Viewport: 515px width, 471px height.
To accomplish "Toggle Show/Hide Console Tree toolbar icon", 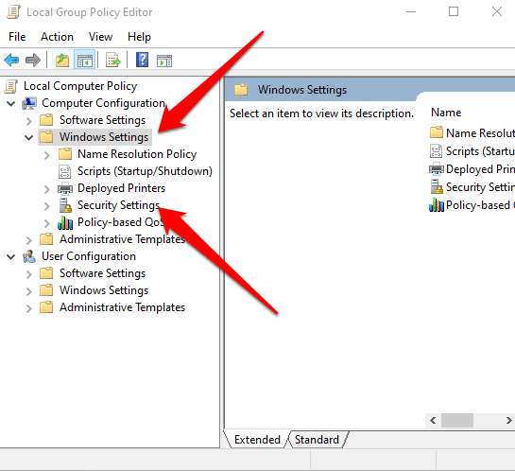I will [x=85, y=61].
